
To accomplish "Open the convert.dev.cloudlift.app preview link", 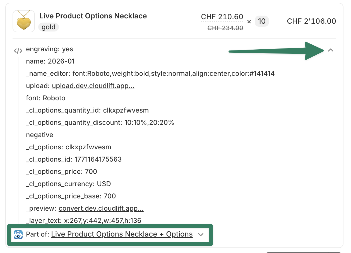I will coord(101,208).
